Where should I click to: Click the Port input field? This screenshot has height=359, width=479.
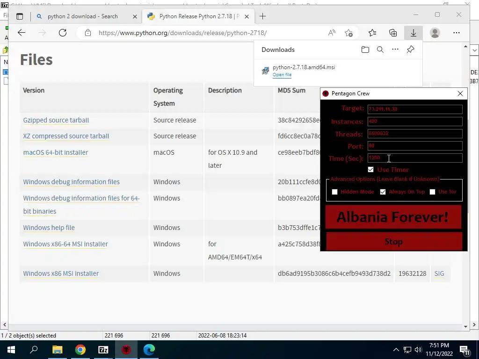tap(415, 146)
